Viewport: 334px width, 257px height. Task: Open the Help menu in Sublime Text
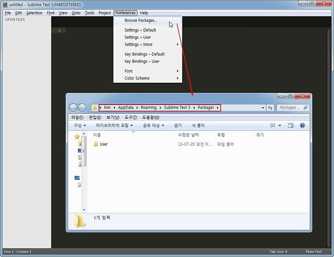click(x=144, y=13)
